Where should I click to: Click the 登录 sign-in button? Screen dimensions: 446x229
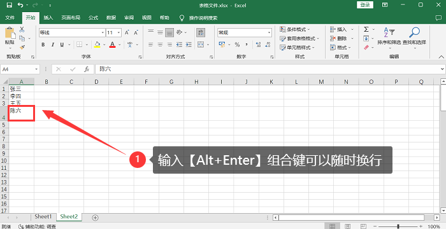tap(365, 5)
